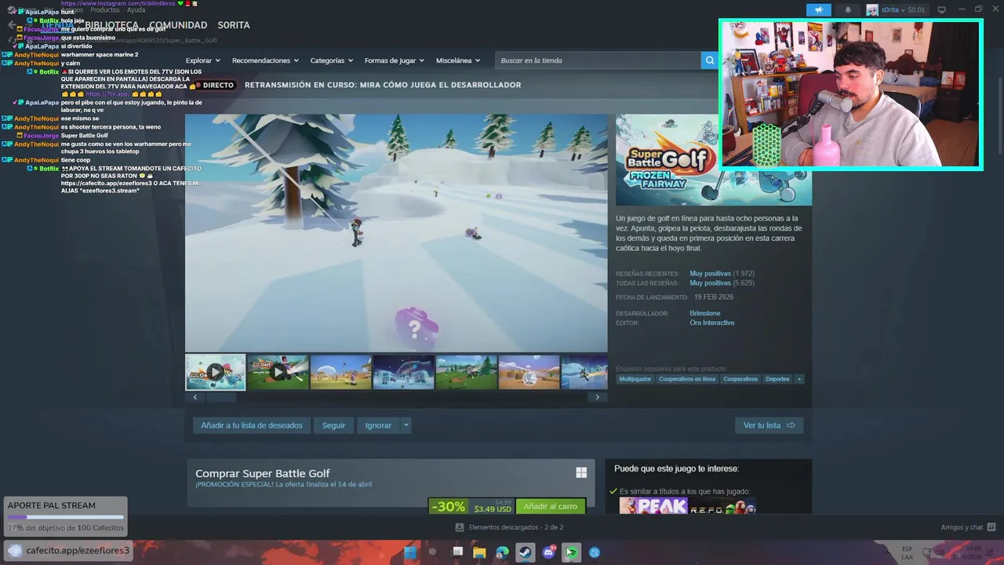Open the notifications bell

(848, 9)
